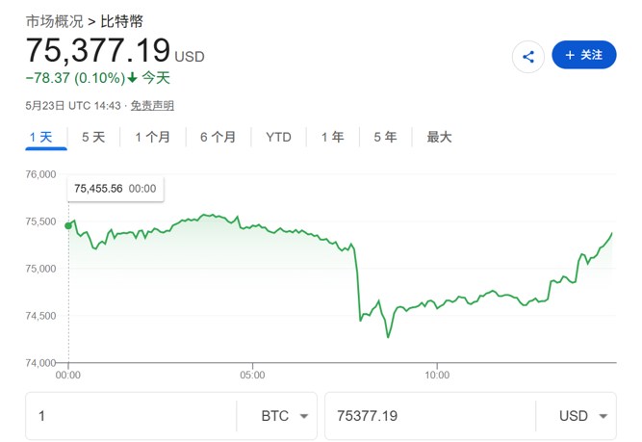Select the 1 年 time range
Image resolution: width=642 pixels, height=442 pixels.
pyautogui.click(x=332, y=137)
